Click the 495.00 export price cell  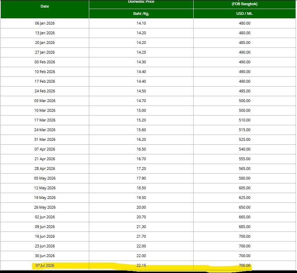244,91
